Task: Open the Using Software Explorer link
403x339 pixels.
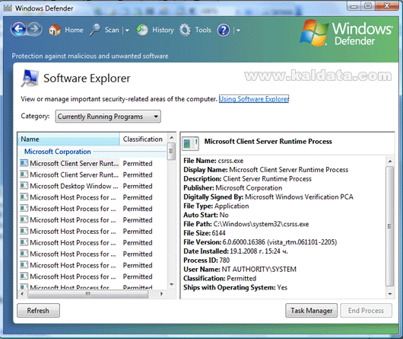Action: [x=254, y=99]
